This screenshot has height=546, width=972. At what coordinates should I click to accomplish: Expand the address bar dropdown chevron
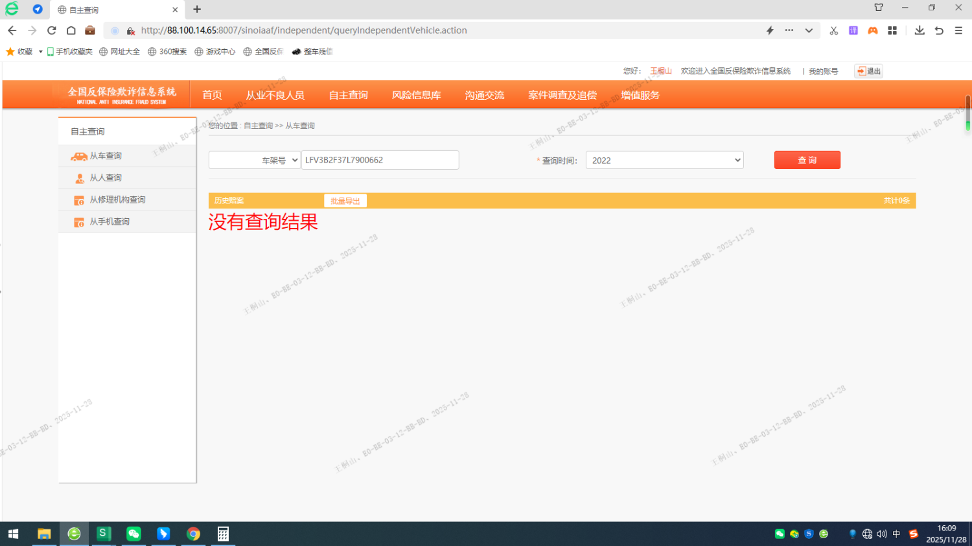pos(809,30)
